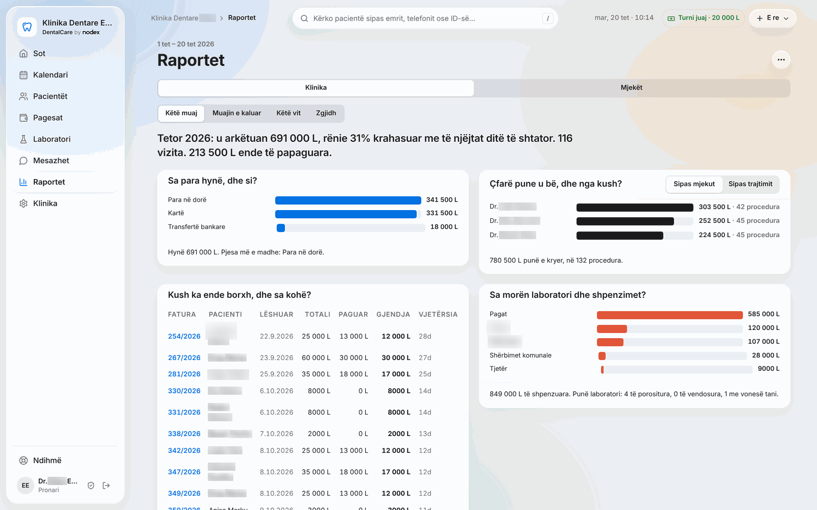The height and width of the screenshot is (510, 817).
Task: Open invoice 347/2026
Action: [x=184, y=472]
